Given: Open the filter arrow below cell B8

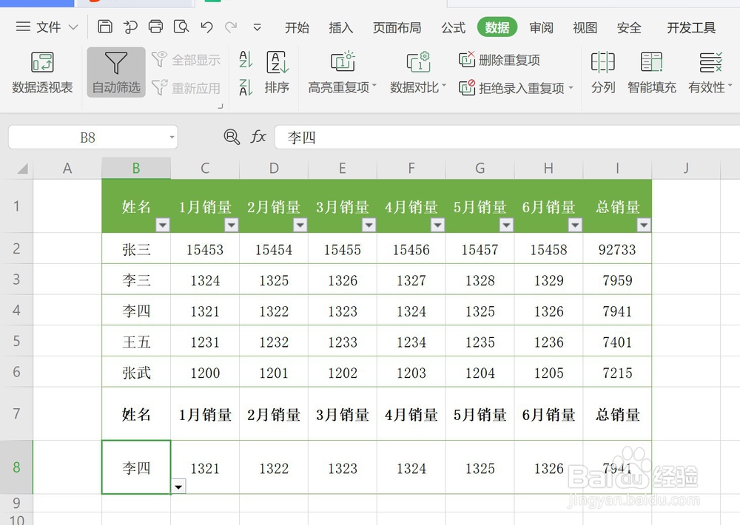Looking at the screenshot, I should (x=178, y=487).
